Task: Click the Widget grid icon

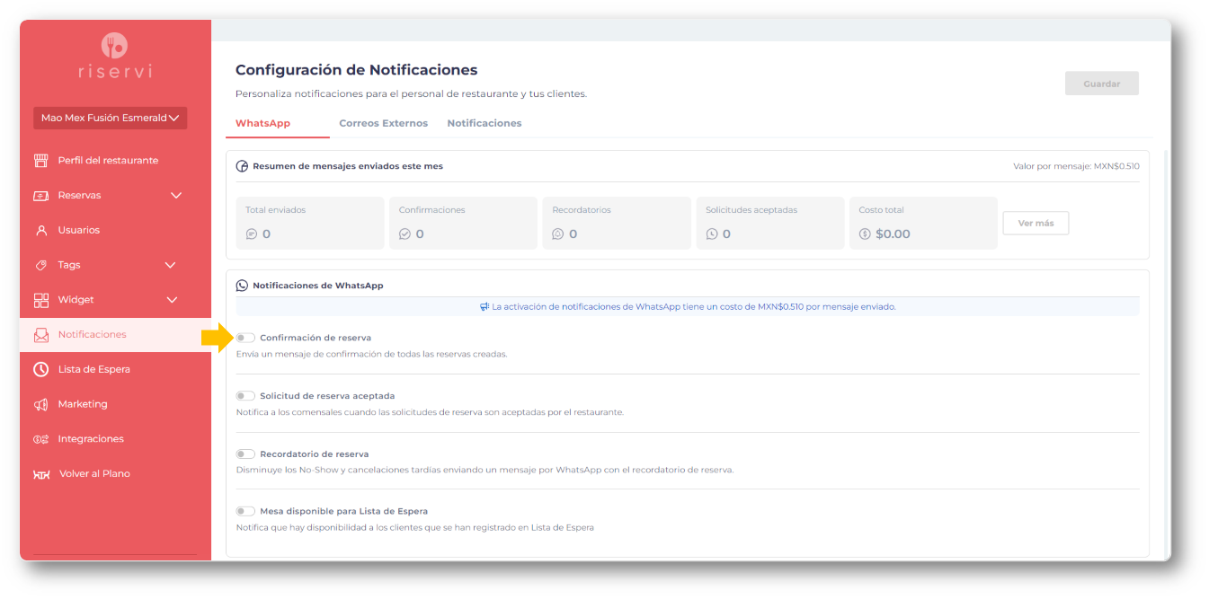Action: pos(41,300)
